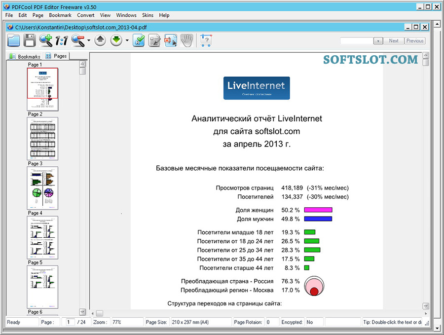Open the Bookmark menu

(x=60, y=15)
